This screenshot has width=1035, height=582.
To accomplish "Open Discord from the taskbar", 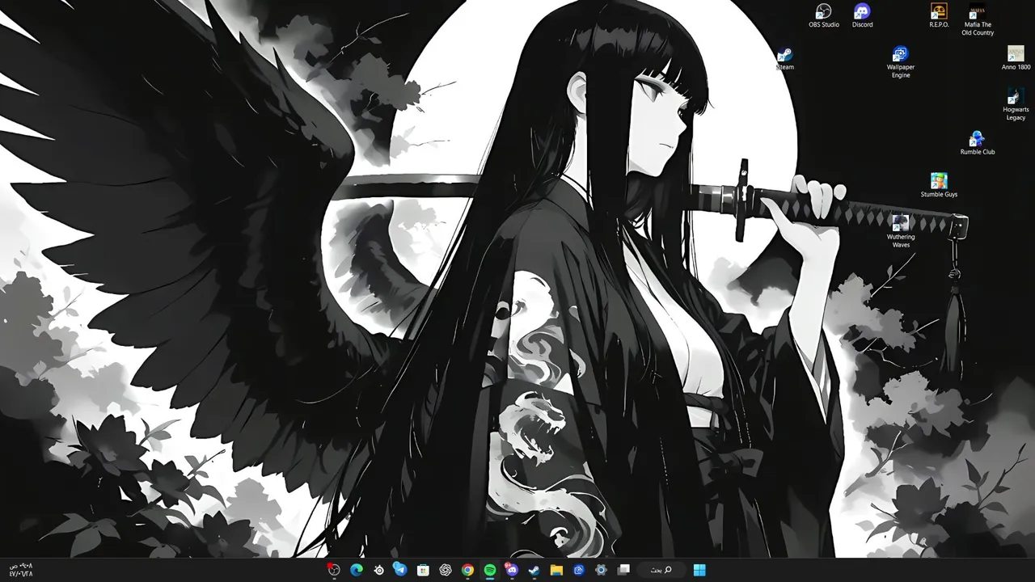I will coord(512,570).
